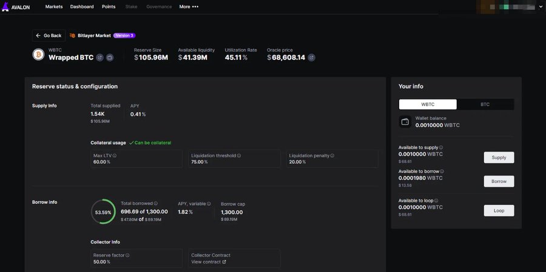Open the Dashboard page

82,7
